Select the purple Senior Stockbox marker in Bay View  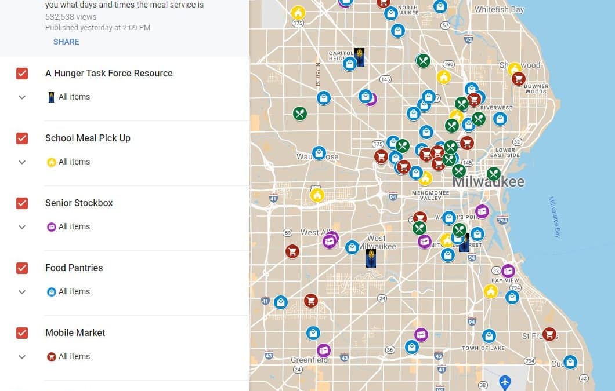pyautogui.click(x=508, y=271)
